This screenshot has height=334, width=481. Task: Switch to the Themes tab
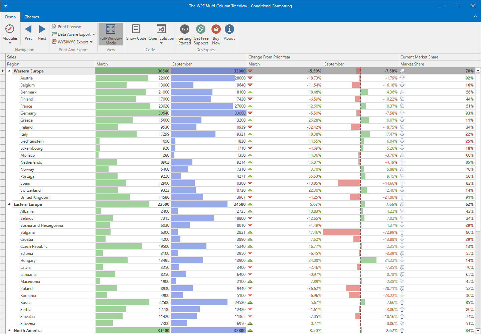pos(32,17)
